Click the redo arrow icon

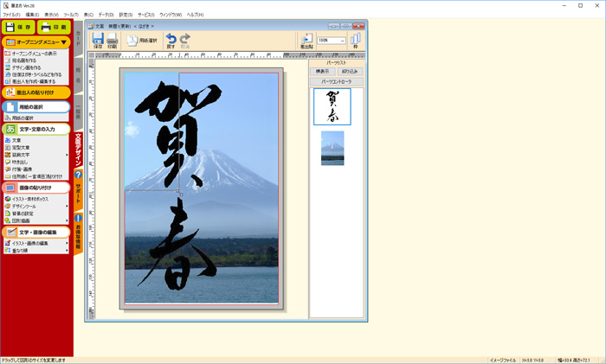point(184,40)
